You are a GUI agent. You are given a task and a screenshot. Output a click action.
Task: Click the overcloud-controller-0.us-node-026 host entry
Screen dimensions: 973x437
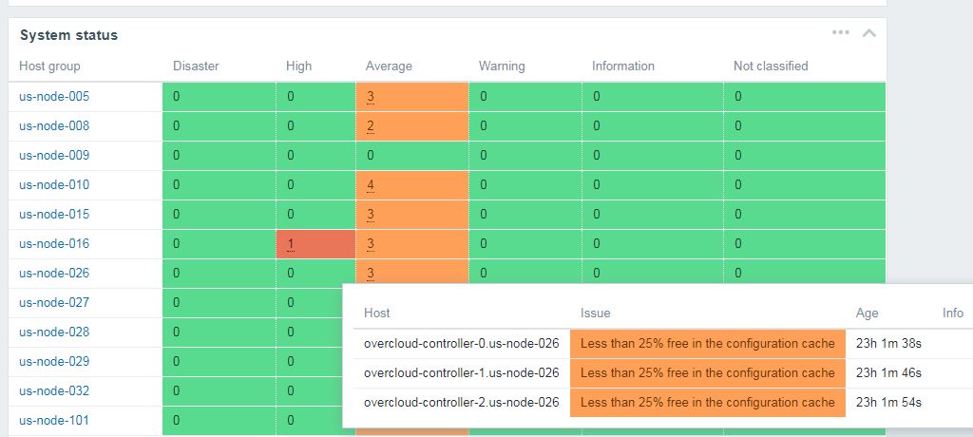point(461,344)
